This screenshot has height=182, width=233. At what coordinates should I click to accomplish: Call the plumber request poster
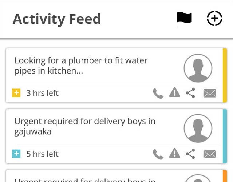point(158,94)
